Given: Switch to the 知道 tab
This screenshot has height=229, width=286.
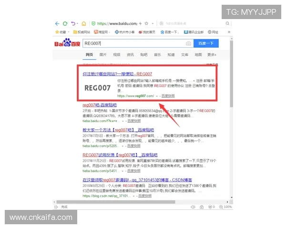Looking at the screenshot, I should pos(171,54).
